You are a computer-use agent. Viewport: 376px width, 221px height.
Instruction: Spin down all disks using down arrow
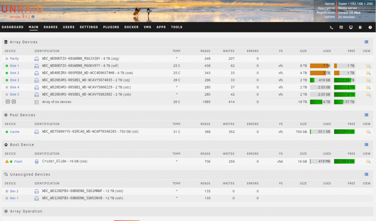[x=8, y=102]
